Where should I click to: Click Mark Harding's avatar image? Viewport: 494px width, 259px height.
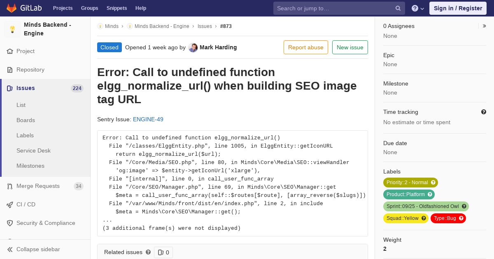tap(193, 48)
